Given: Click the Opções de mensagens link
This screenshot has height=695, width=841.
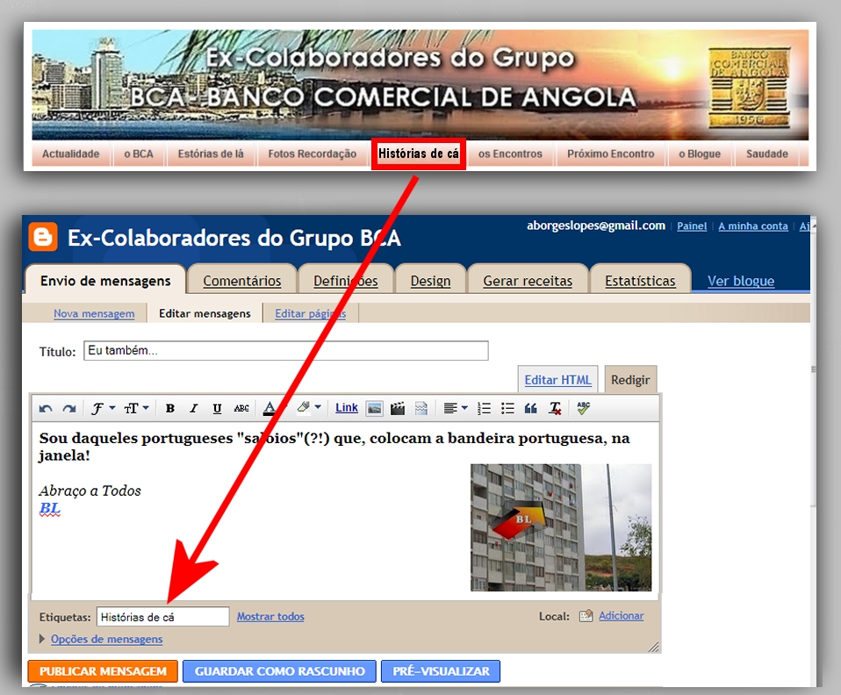Looking at the screenshot, I should (x=107, y=639).
